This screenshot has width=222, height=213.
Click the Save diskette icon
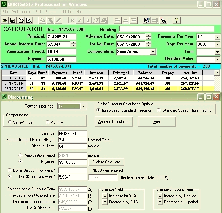click(x=12, y=20)
